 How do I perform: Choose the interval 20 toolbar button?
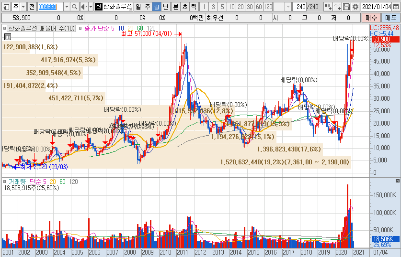click(241, 7)
